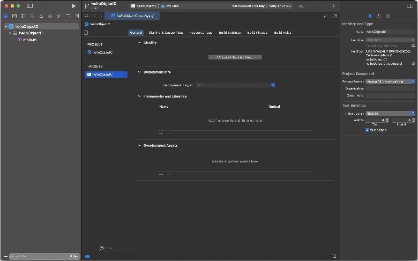Image resolution: width=418 pixels, height=261 pixels.
Task: Collapse the helloObjectC folder group
Action: [10, 33]
